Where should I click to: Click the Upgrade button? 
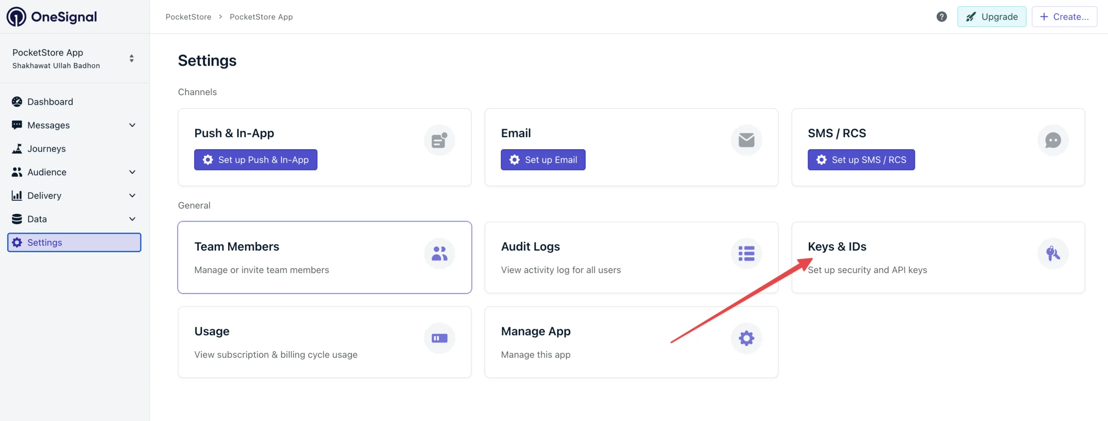coord(992,17)
